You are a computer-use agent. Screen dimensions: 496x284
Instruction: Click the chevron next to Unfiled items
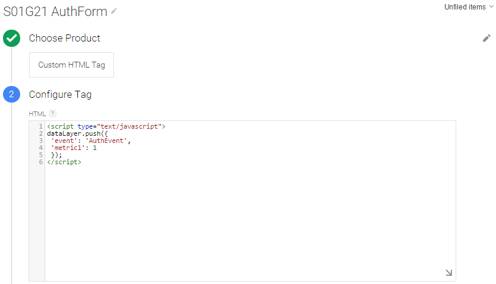coord(491,7)
